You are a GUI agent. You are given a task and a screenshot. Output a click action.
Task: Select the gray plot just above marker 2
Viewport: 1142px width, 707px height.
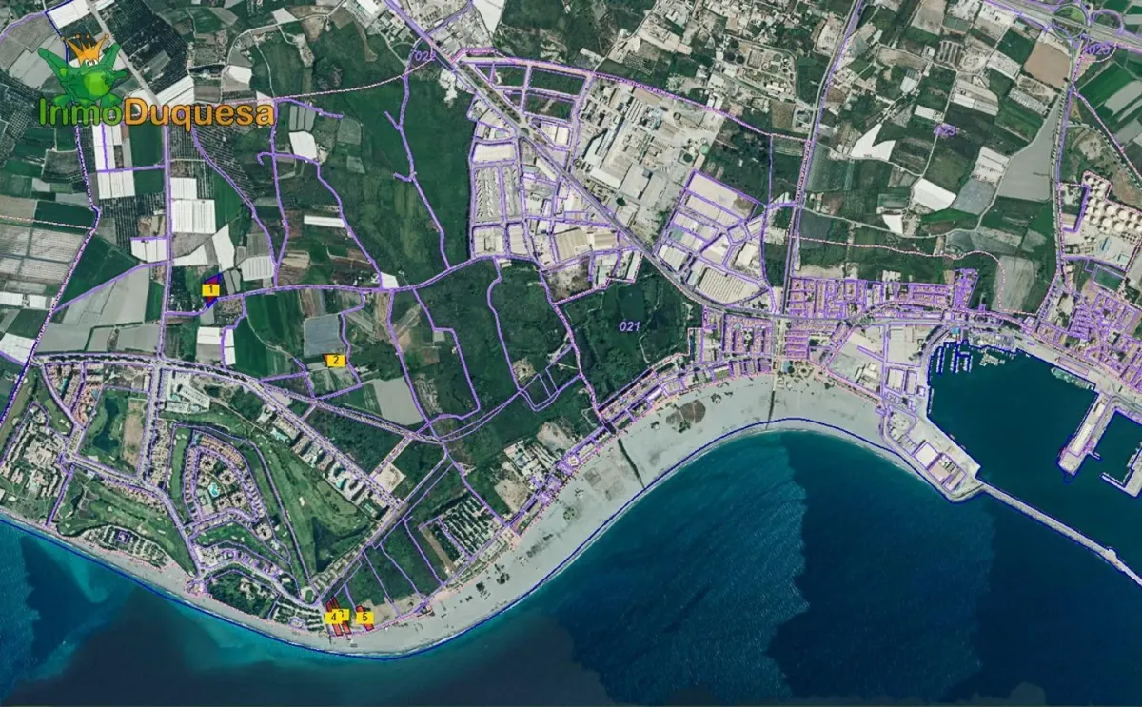(x=323, y=334)
